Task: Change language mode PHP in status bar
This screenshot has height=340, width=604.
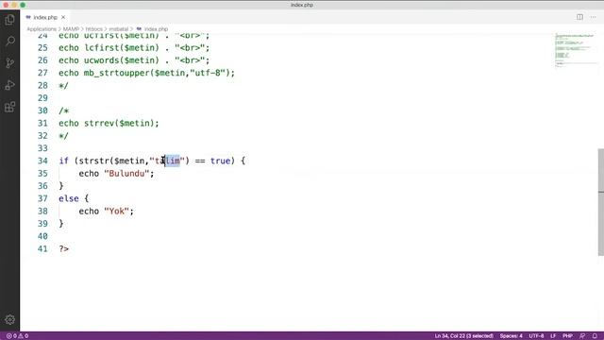Action: click(567, 336)
